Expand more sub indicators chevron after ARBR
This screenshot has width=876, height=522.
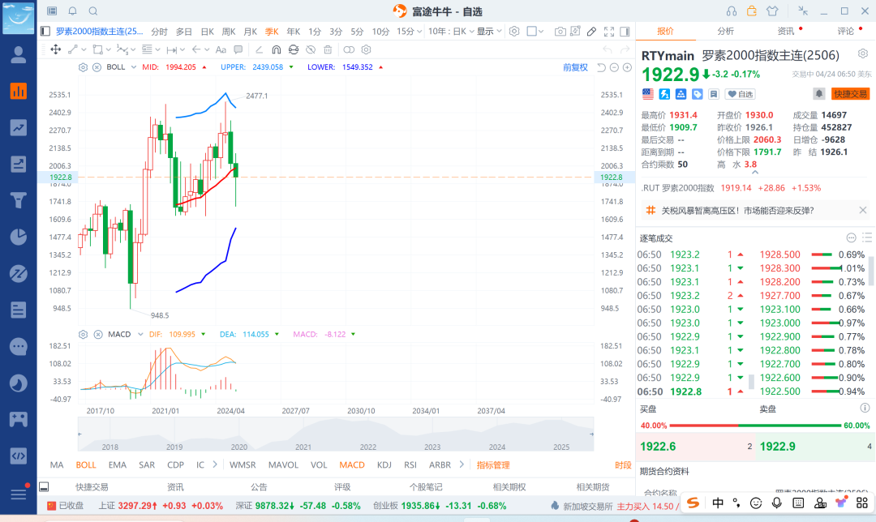(462, 464)
